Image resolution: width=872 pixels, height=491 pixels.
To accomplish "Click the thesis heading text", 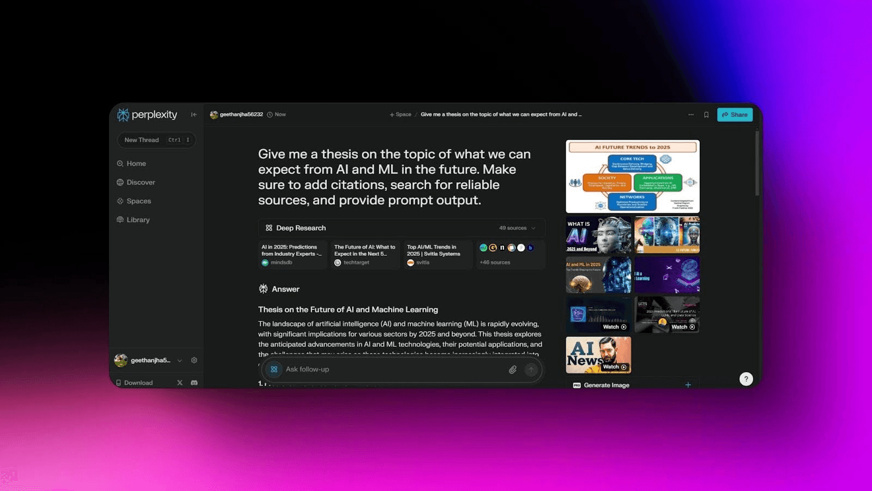I will pos(348,309).
